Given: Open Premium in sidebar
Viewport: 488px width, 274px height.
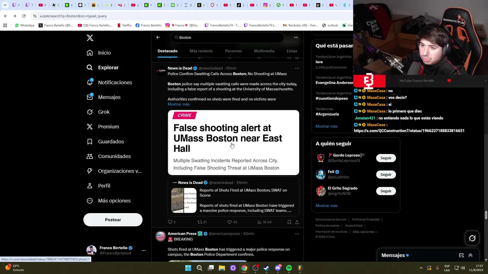Looking at the screenshot, I should pyautogui.click(x=103, y=127).
